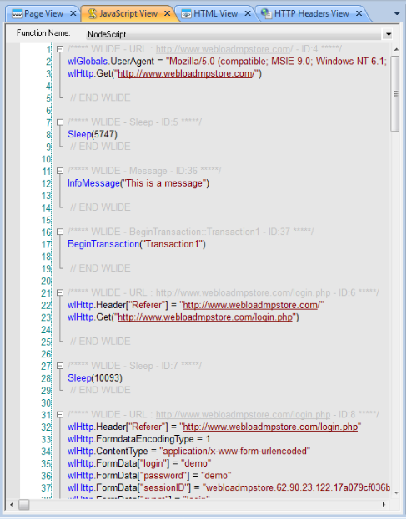Click the Function Name dropdown arrow button

tap(388, 34)
